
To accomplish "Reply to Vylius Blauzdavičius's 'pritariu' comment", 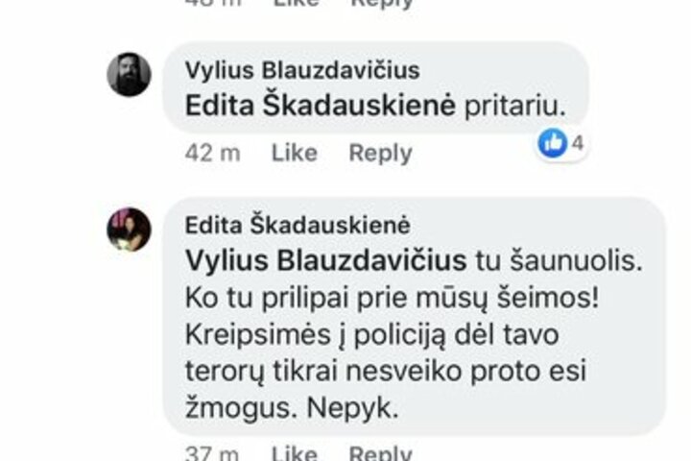I will tap(381, 153).
